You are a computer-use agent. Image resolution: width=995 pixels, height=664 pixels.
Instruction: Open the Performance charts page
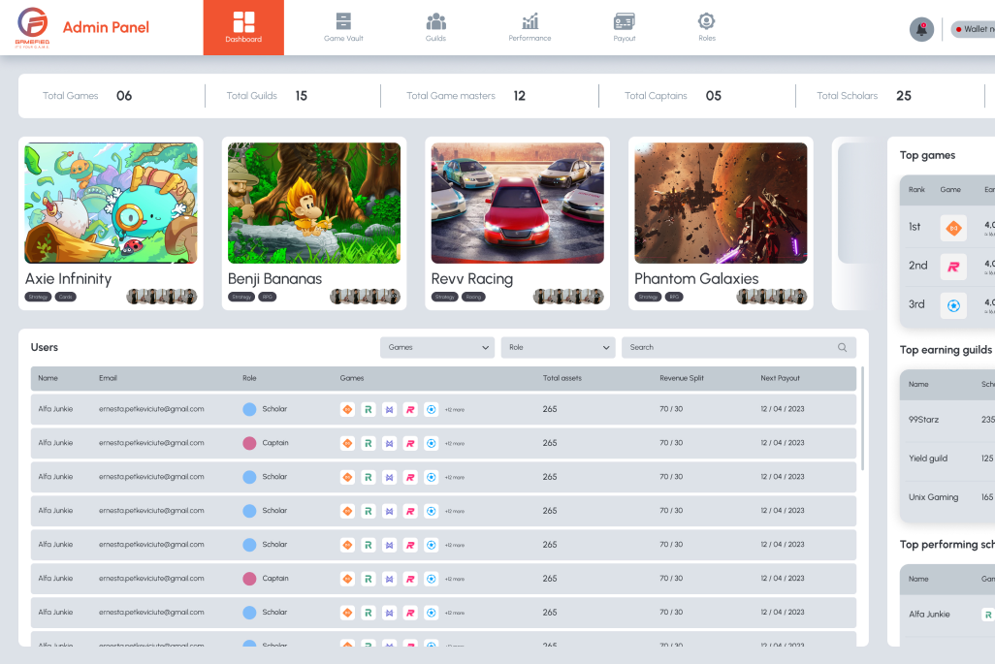530,27
